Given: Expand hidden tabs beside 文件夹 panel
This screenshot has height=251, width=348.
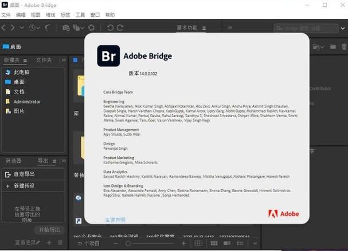Looking at the screenshot, I should pos(64,60).
